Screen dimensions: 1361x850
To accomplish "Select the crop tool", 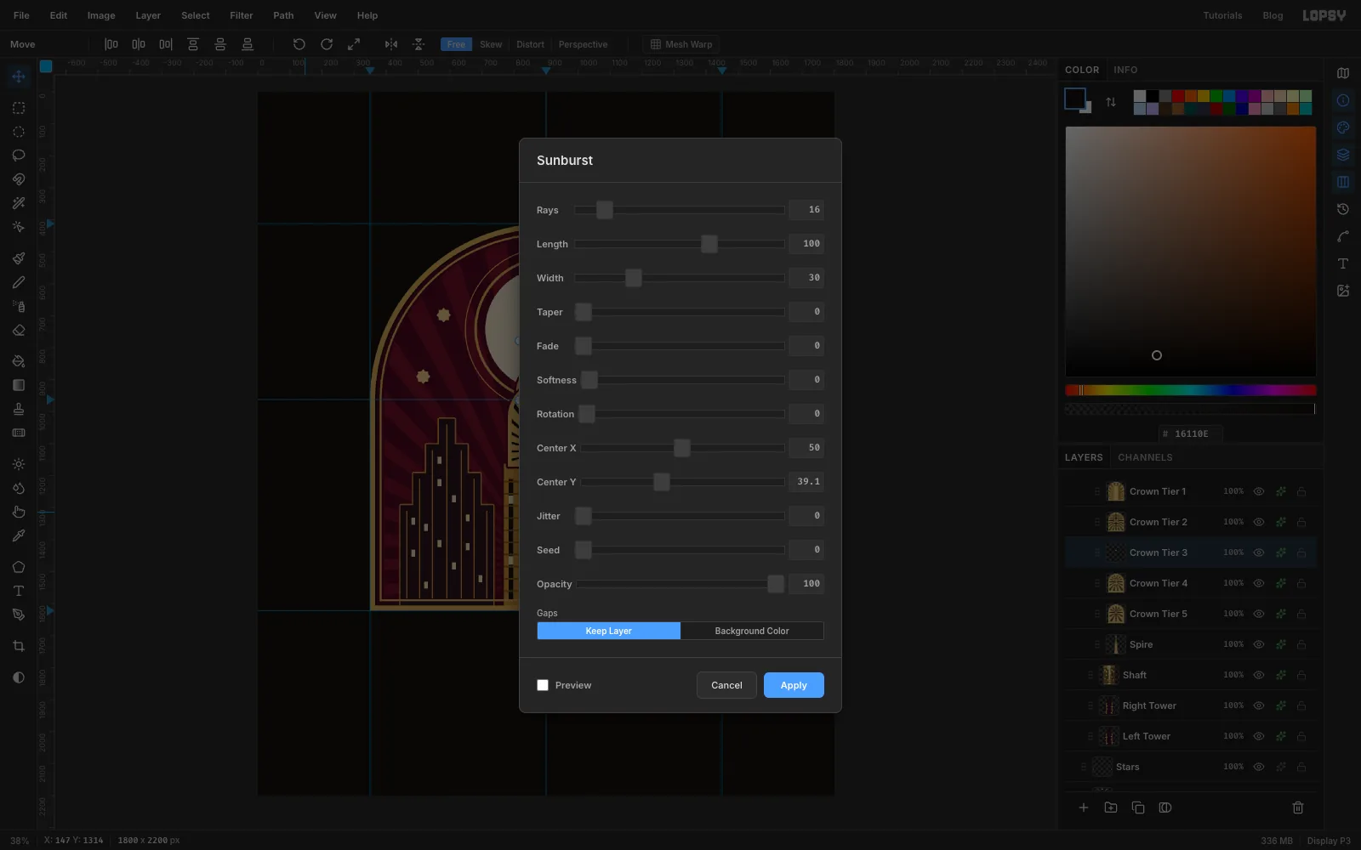I will click(x=19, y=646).
